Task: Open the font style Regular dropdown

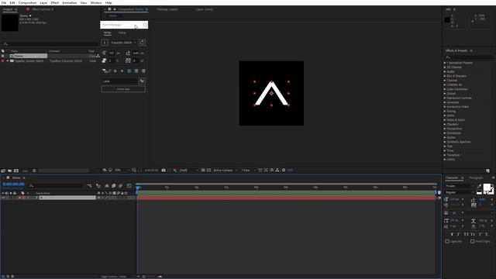Action: 460,192
